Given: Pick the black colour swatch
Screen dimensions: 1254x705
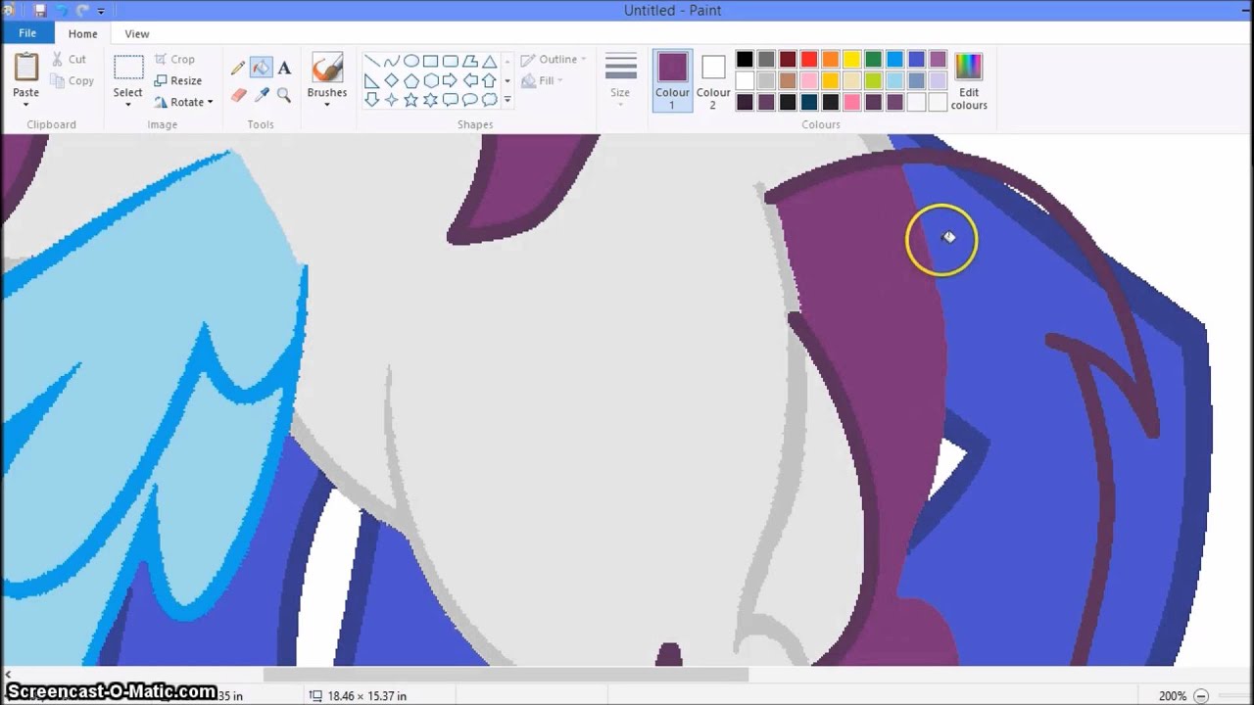Looking at the screenshot, I should tap(745, 60).
